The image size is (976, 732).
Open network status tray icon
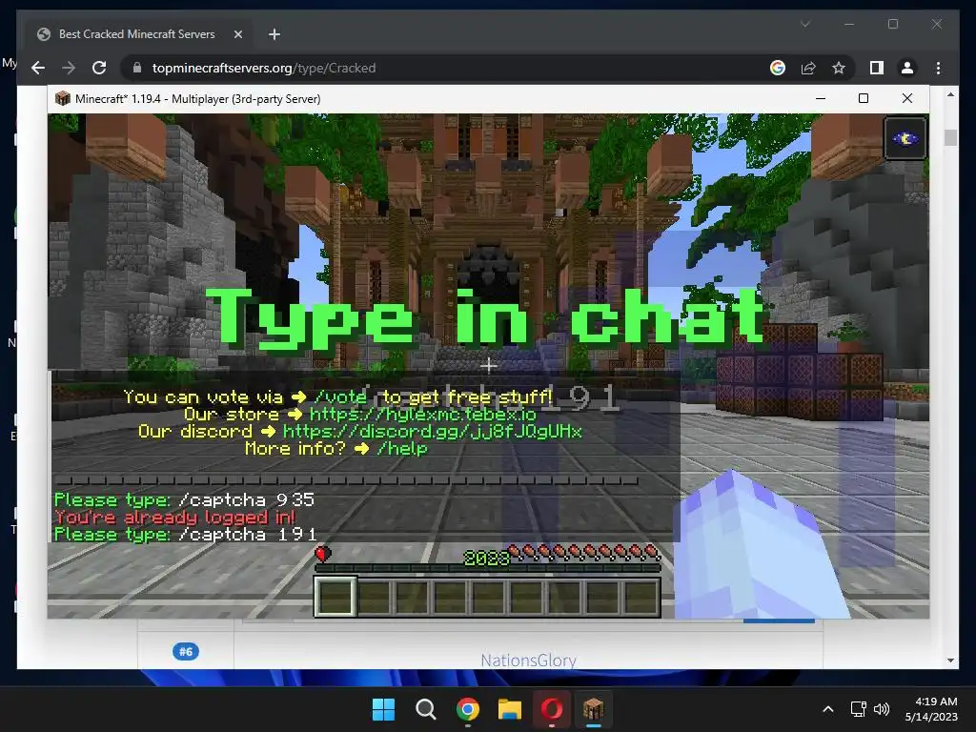(859, 709)
